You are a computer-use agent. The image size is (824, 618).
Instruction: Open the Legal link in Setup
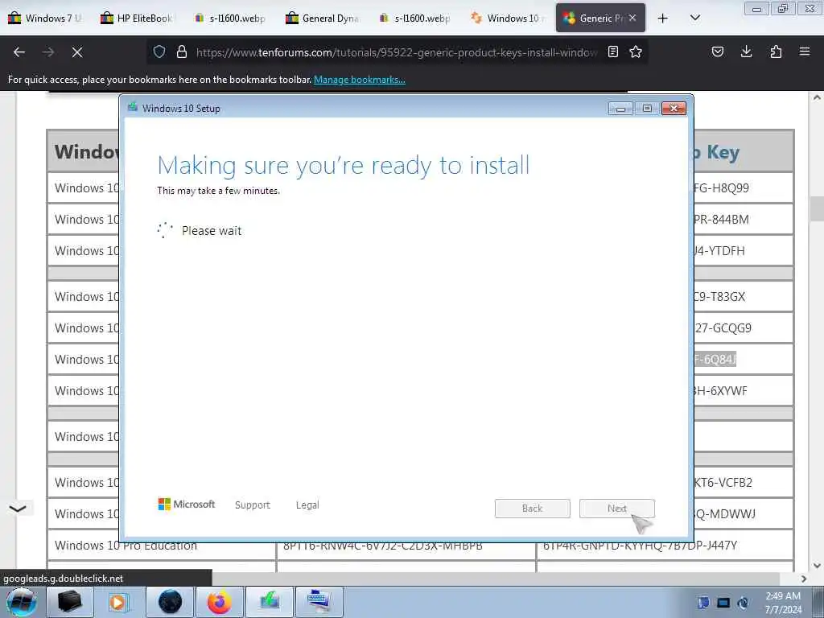[x=307, y=505]
